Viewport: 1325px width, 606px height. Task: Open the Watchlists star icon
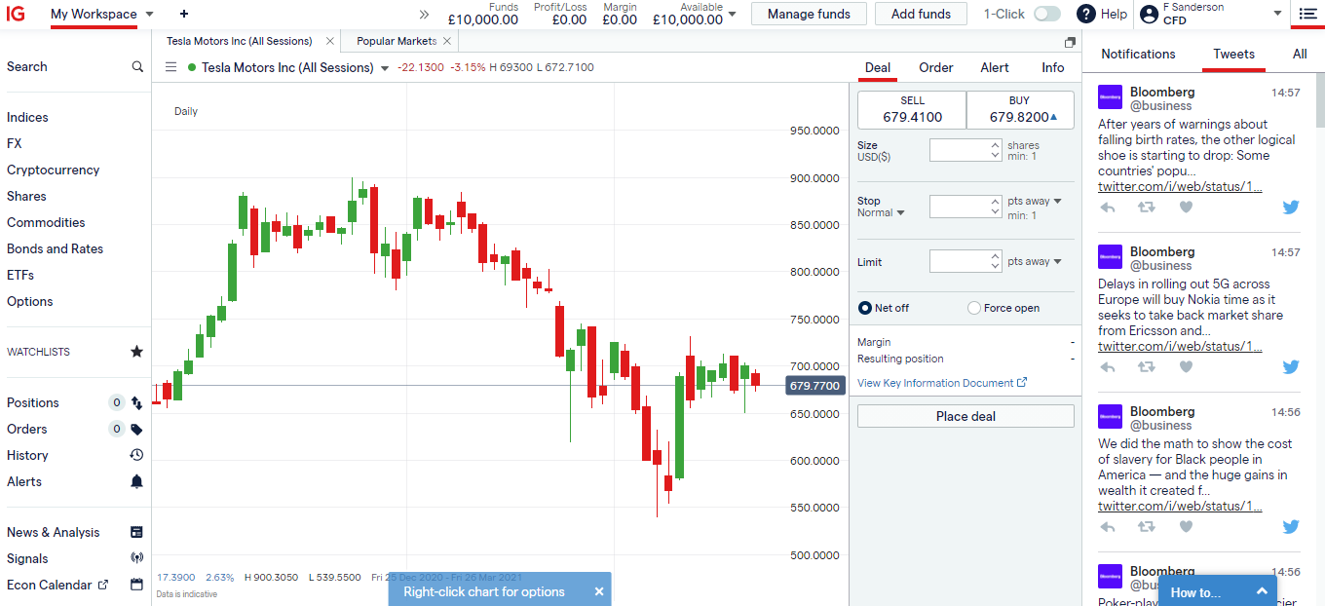pyautogui.click(x=136, y=352)
